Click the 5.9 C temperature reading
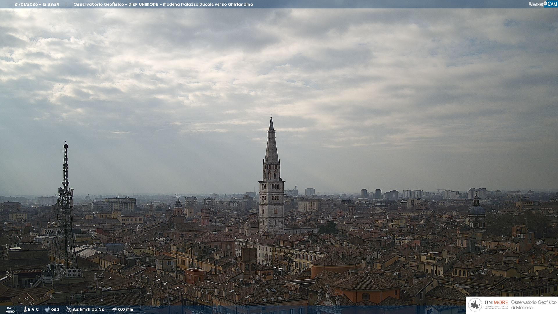The height and width of the screenshot is (314, 558). pyautogui.click(x=33, y=309)
